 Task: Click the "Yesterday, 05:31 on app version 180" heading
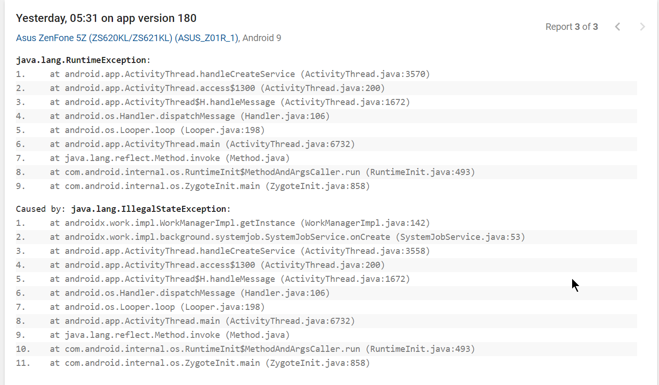tap(106, 18)
